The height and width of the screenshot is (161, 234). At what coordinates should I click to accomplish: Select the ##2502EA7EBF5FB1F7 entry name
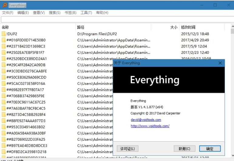pos(25,53)
